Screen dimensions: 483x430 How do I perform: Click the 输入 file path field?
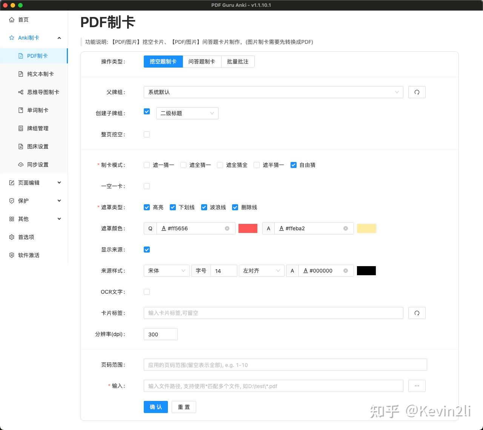coord(274,386)
